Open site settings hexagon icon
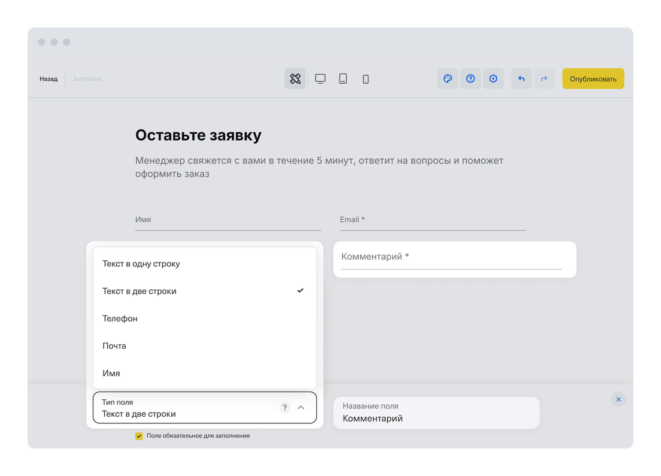Image resolution: width=661 pixels, height=476 pixels. (493, 79)
